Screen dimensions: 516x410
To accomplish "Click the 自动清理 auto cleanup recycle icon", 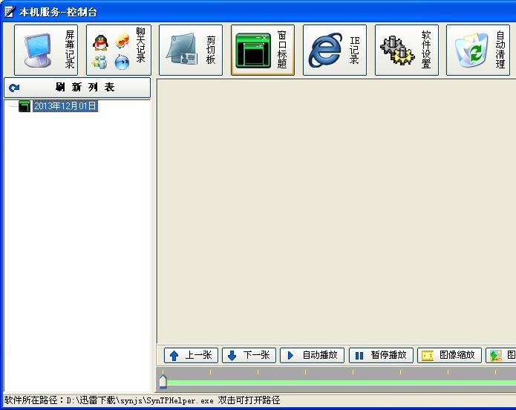I will click(x=473, y=51).
